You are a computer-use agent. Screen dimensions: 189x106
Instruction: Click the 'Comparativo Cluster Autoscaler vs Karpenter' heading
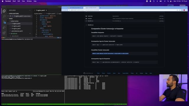107,29
